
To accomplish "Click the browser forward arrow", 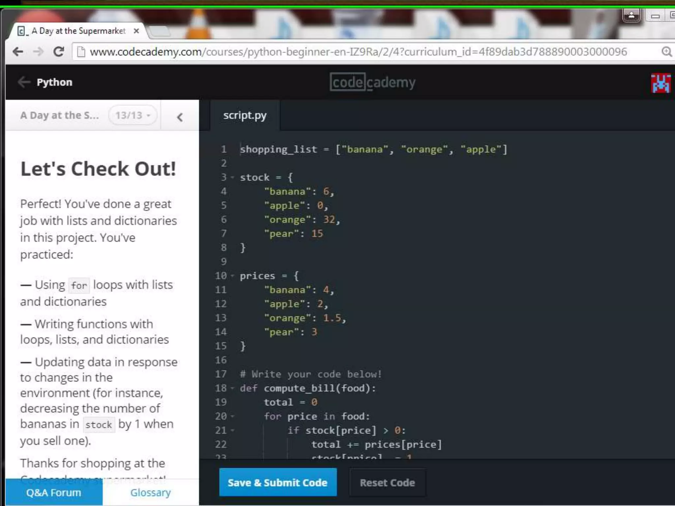I will [x=39, y=51].
